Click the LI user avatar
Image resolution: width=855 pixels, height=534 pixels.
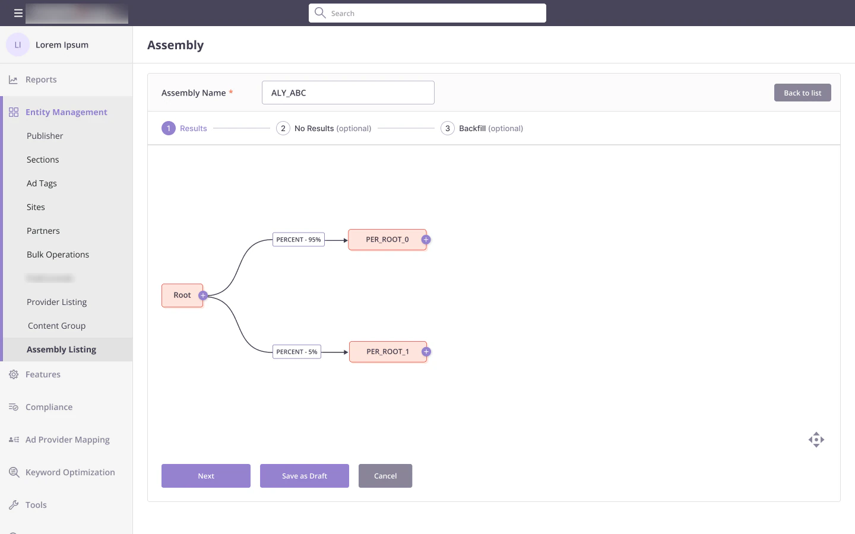coord(18,44)
